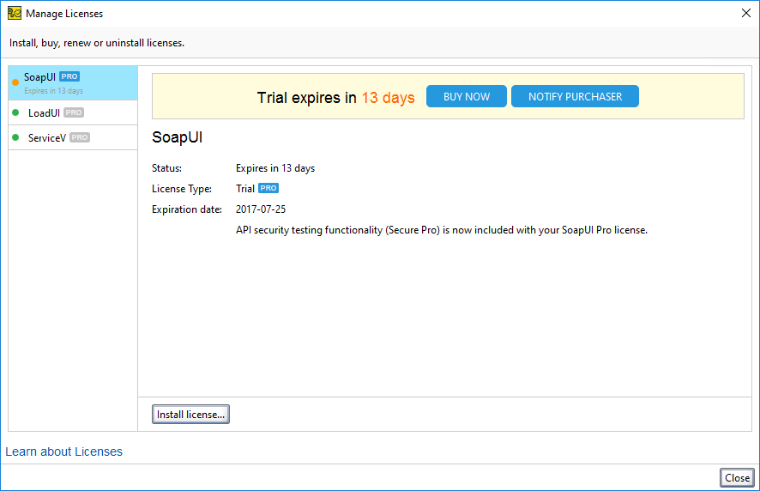Click the PRO badge next to SoapUI in list
Viewport: 760px width, 491px height.
69,76
